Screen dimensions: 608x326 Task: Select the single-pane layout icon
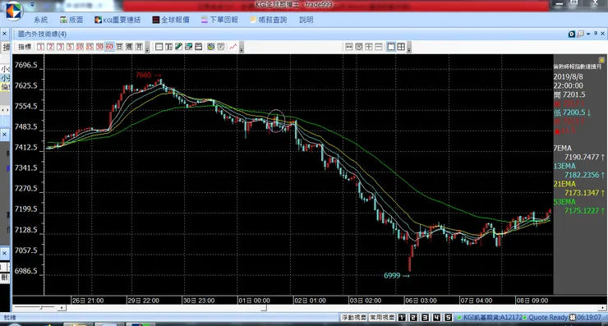click(x=391, y=47)
